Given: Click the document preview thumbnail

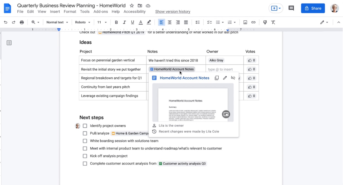Looking at the screenshot, I should pos(193,102).
